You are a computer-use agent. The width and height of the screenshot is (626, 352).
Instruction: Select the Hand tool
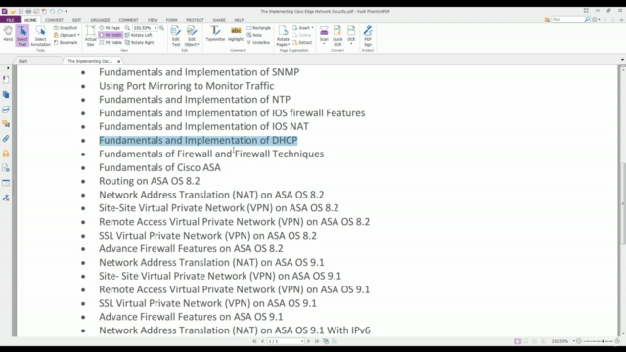click(8, 34)
